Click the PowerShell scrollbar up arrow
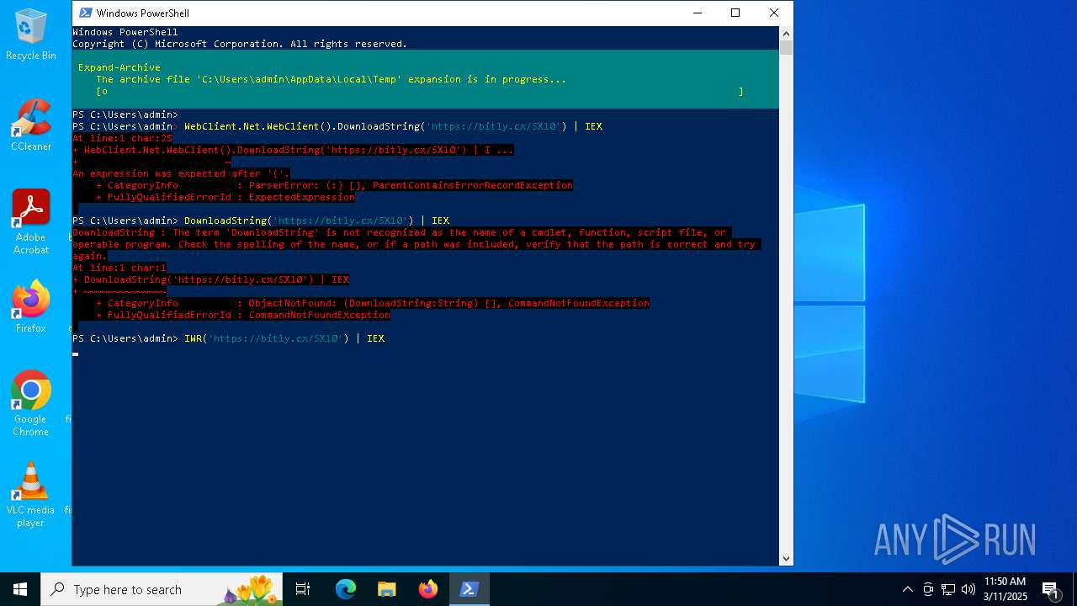The width and height of the screenshot is (1077, 606). pyautogui.click(x=786, y=34)
